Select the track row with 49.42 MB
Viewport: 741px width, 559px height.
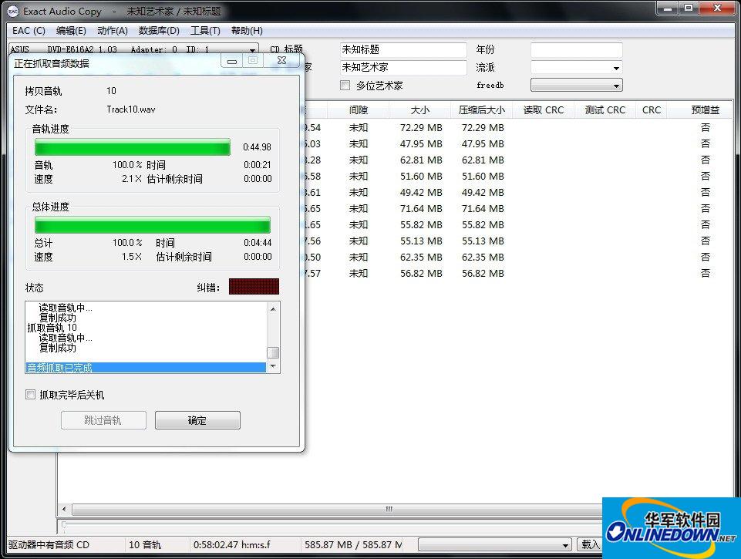tap(517, 192)
